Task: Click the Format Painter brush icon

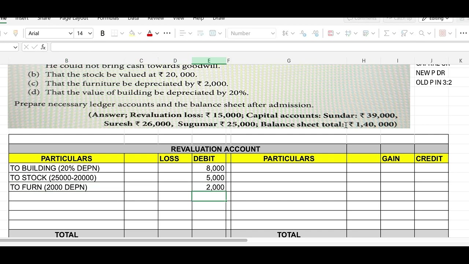Action: tap(15, 33)
